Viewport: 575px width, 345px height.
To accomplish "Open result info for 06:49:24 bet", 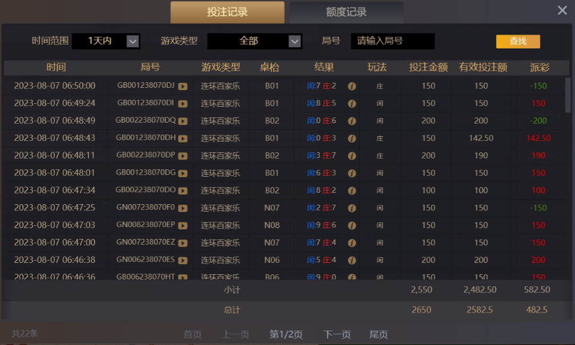I will [x=352, y=104].
